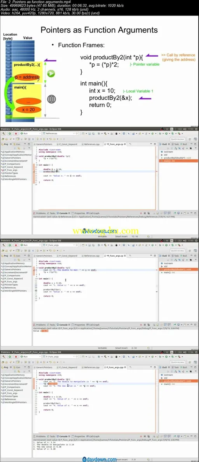Select Con tab beside Proj in 17:03 frame
199x462 pixels.
pyautogui.click(x=17, y=144)
